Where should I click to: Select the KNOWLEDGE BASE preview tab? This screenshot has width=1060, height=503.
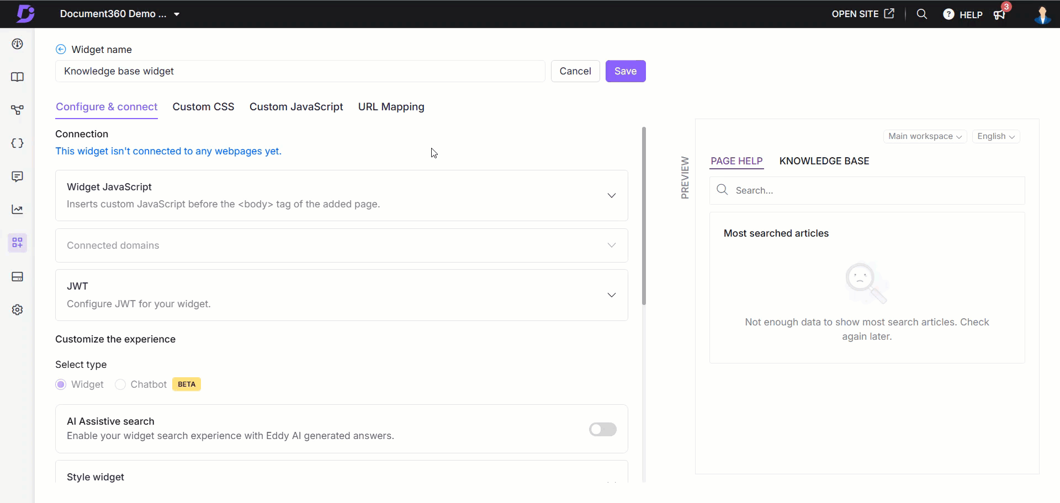click(x=824, y=161)
